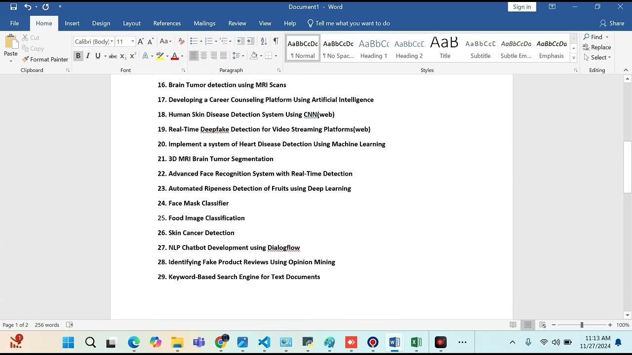
Task: Apply the yellow text highlight color
Action: 159,56
